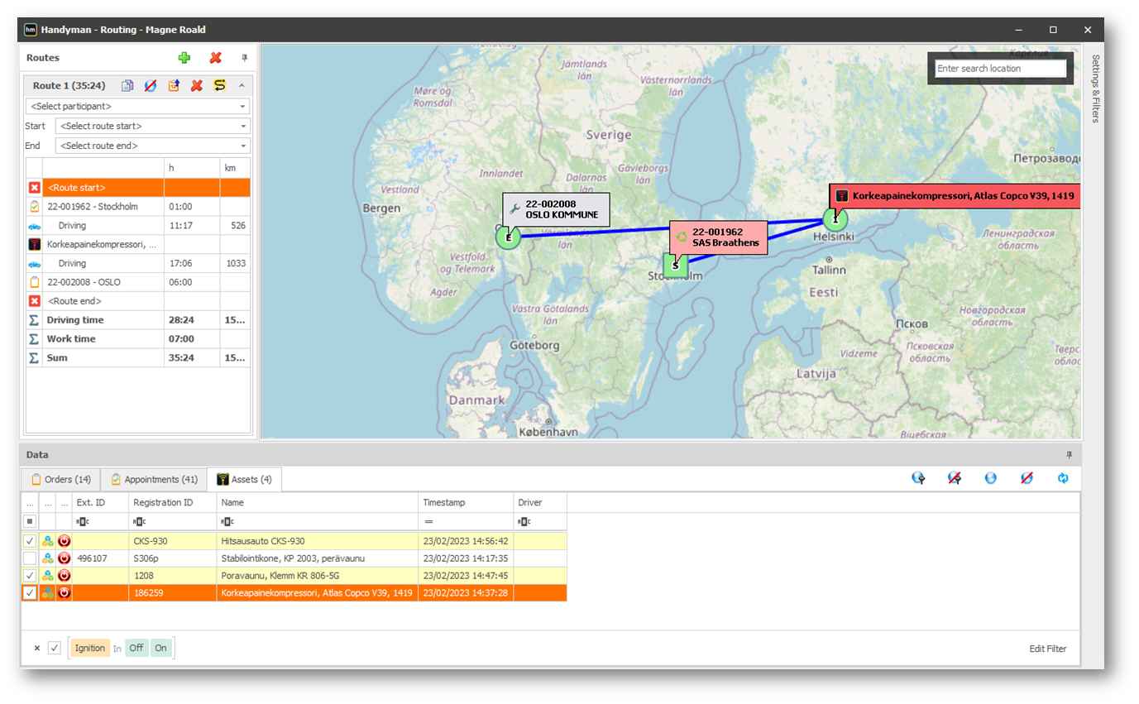Collapse the Route 1 section
This screenshot has width=1139, height=704.
[x=242, y=85]
